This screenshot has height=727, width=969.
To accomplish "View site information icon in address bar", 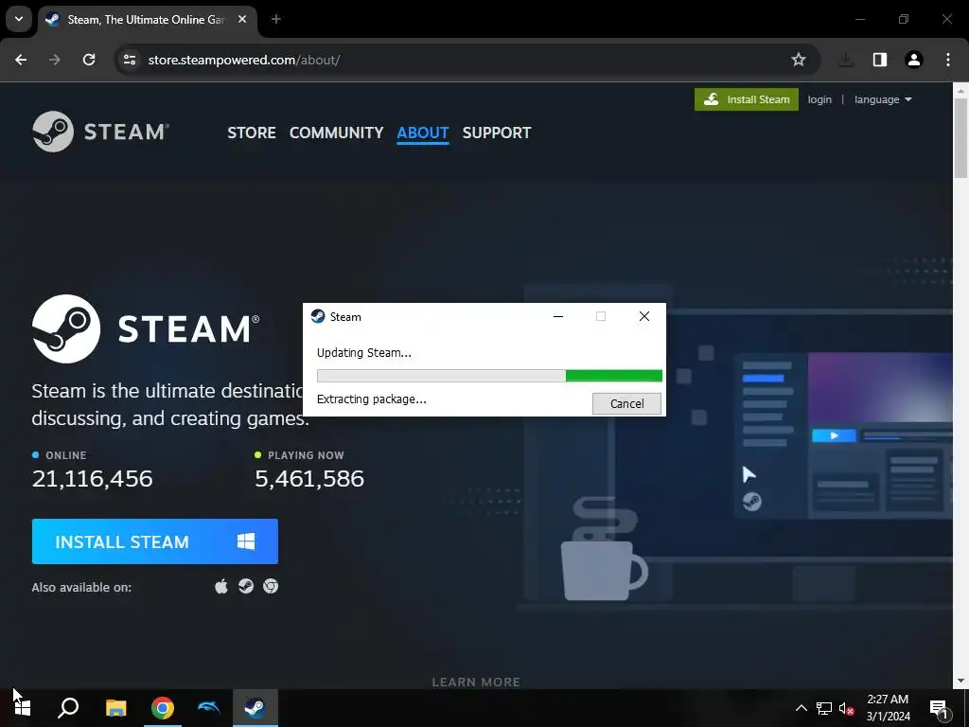I will coord(130,60).
